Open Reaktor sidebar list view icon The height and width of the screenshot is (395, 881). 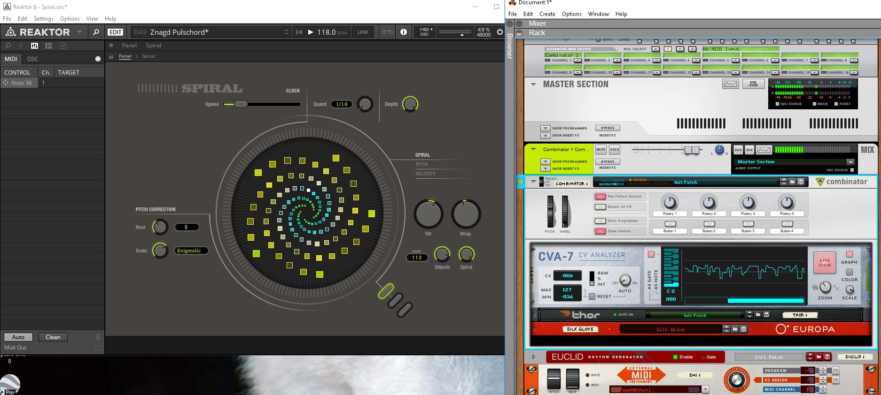[x=21, y=46]
